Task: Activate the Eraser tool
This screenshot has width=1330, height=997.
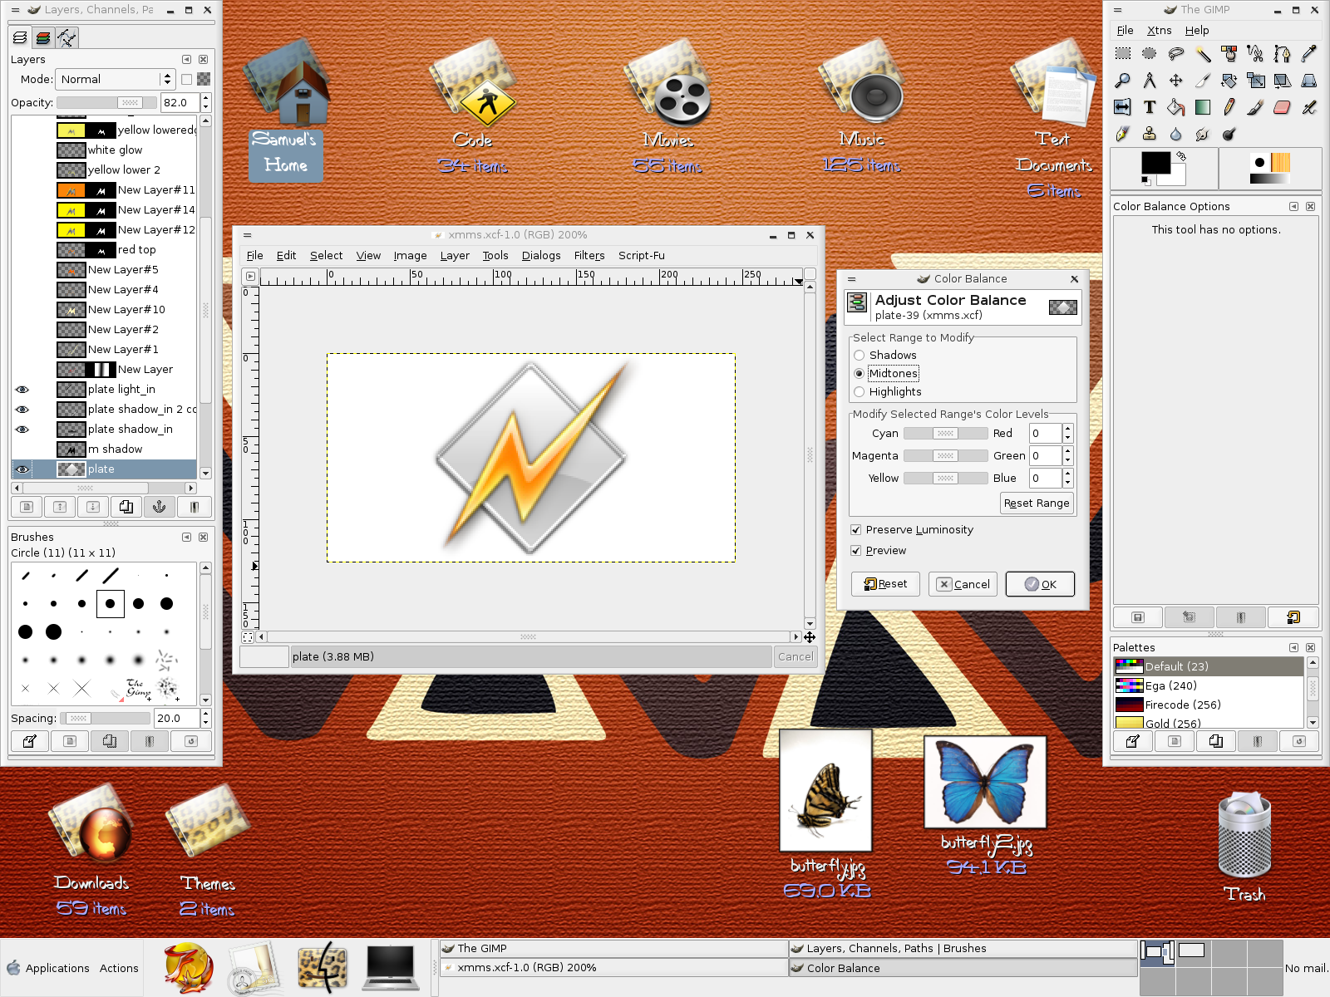Action: pyautogui.click(x=1282, y=107)
